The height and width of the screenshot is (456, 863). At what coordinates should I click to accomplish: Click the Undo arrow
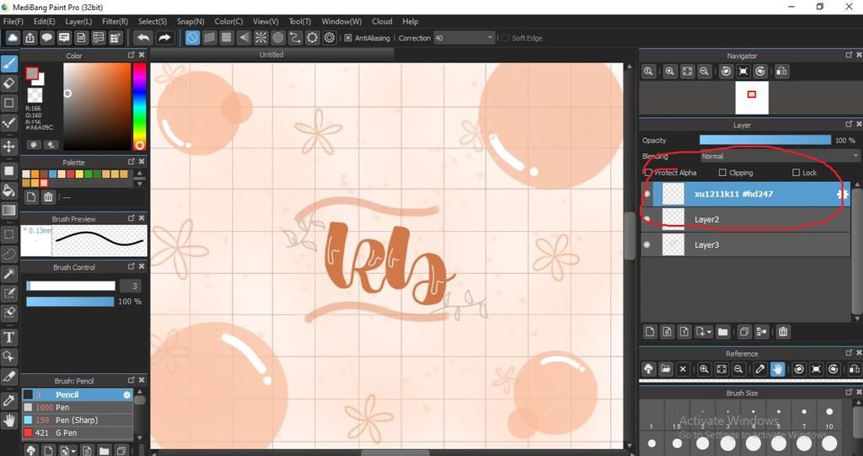tap(143, 37)
